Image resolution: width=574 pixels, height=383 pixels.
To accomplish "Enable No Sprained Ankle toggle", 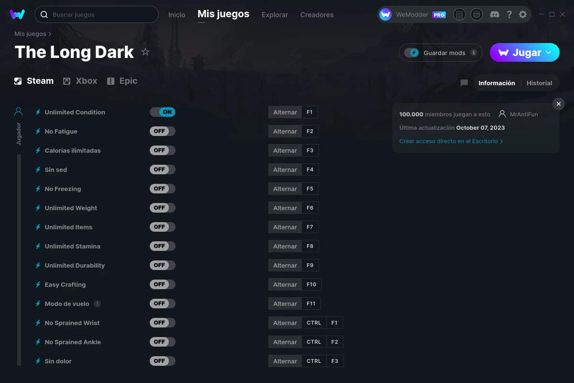I will 163,342.
